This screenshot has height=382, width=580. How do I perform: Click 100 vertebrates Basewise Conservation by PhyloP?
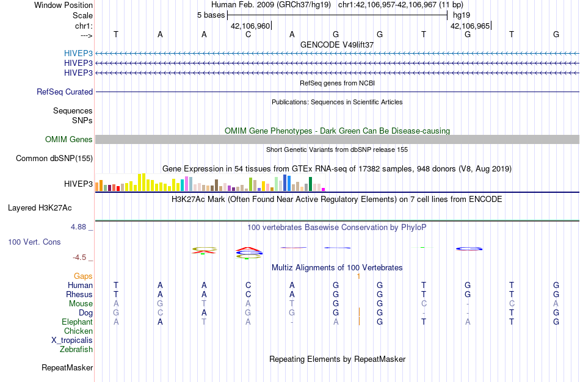(x=337, y=228)
